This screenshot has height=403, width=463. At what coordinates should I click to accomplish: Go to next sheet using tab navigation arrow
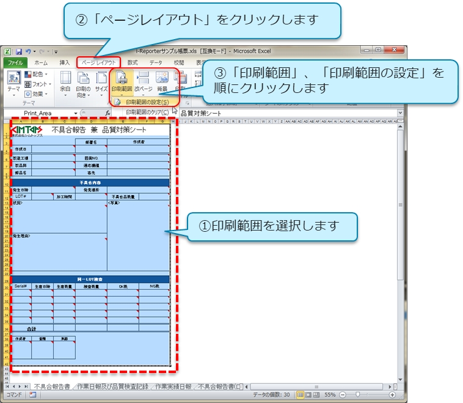20,386
